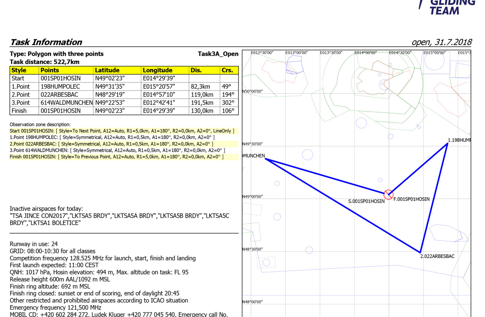Click the 2.022ARBESBAC waypoint label on map

click(x=437, y=256)
